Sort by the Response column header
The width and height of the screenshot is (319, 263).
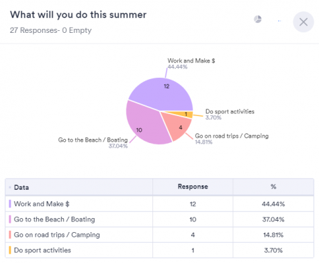point(193,187)
